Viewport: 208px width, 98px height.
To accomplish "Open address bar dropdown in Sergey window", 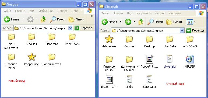I will pyautogui.click(x=70, y=28).
